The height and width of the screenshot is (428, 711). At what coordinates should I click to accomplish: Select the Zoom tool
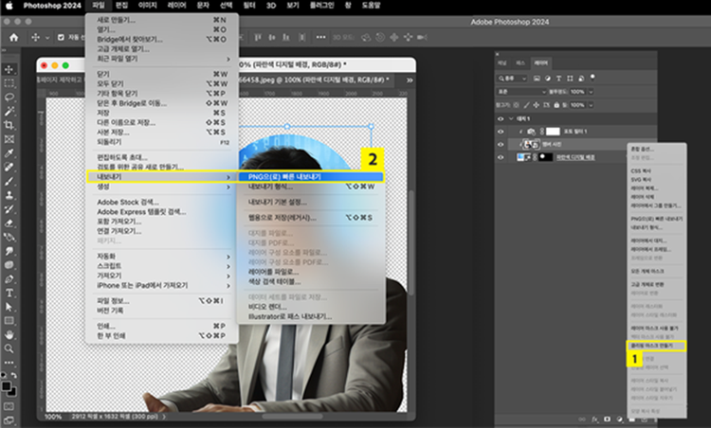click(x=9, y=348)
